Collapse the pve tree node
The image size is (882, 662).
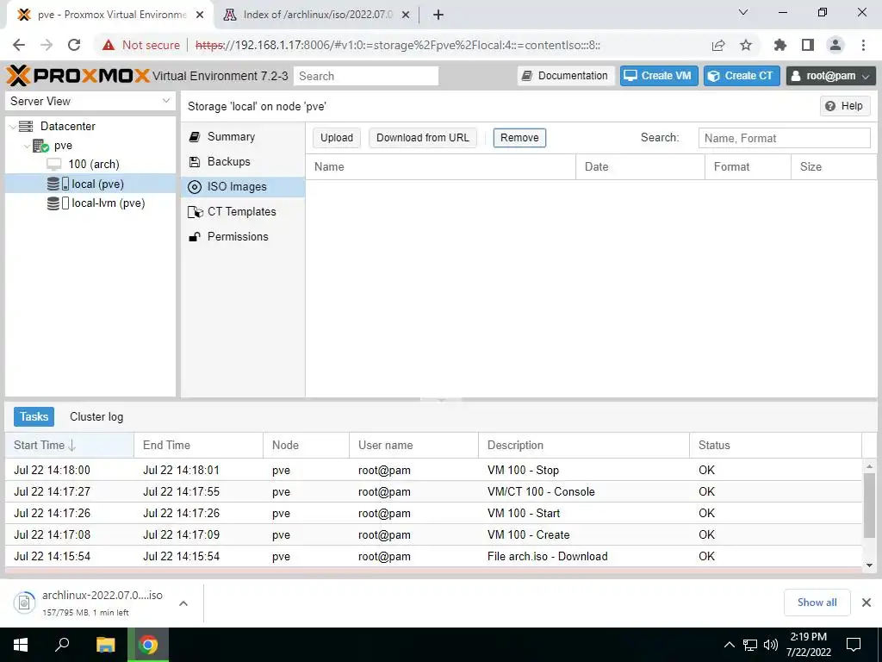27,146
